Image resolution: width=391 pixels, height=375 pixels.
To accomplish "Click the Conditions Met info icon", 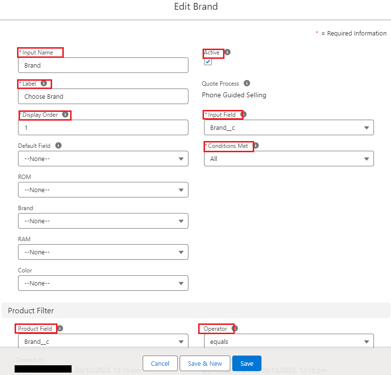I will point(256,145).
